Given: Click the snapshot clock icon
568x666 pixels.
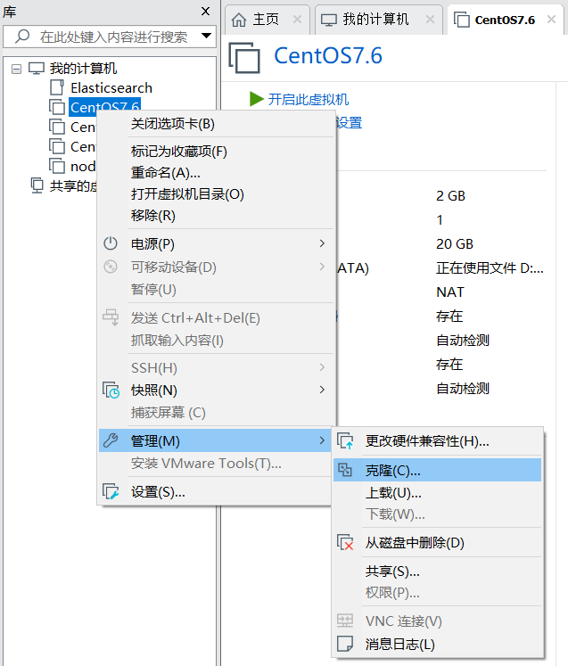Looking at the screenshot, I should 111,390.
